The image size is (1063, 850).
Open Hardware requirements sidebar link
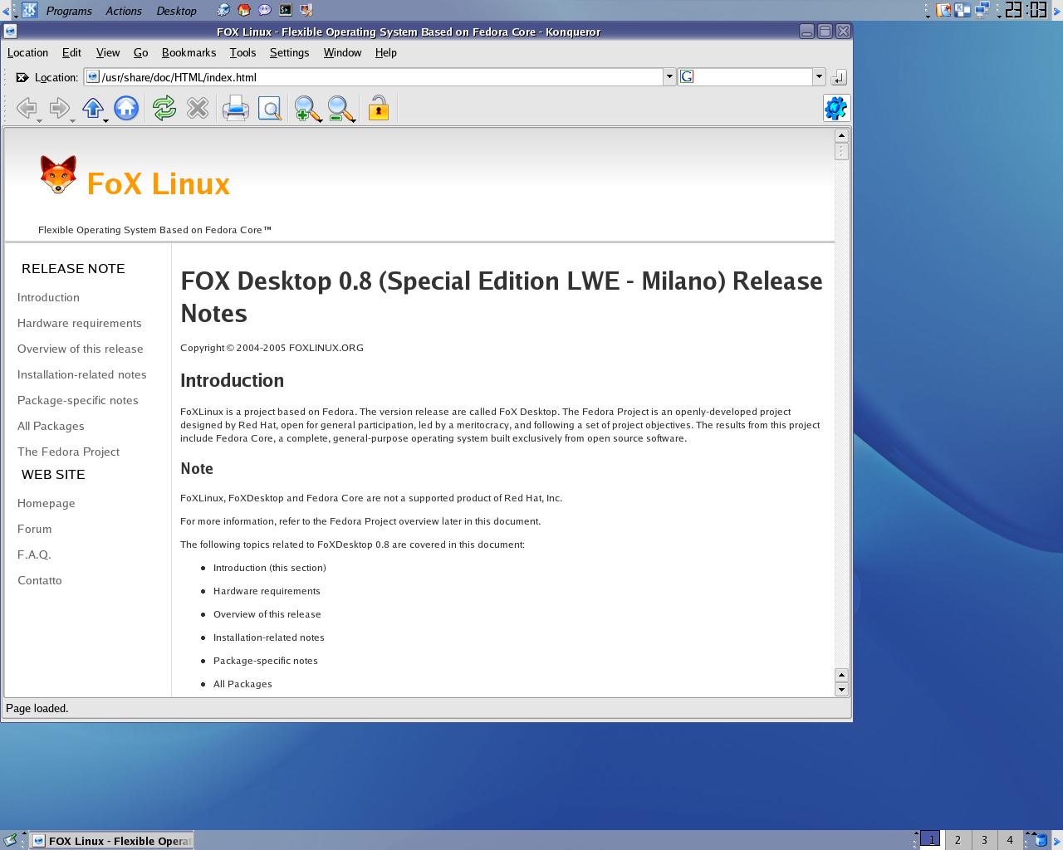click(x=79, y=323)
